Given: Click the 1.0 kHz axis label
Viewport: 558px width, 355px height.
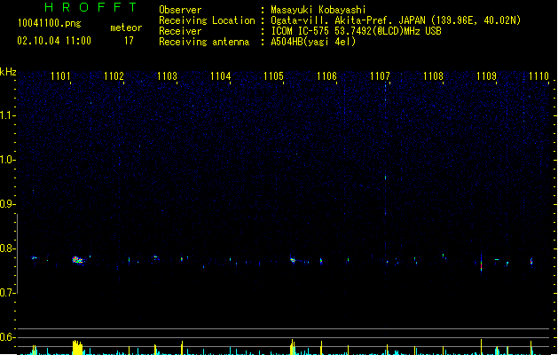Looking at the screenshot, I should (x=7, y=160).
